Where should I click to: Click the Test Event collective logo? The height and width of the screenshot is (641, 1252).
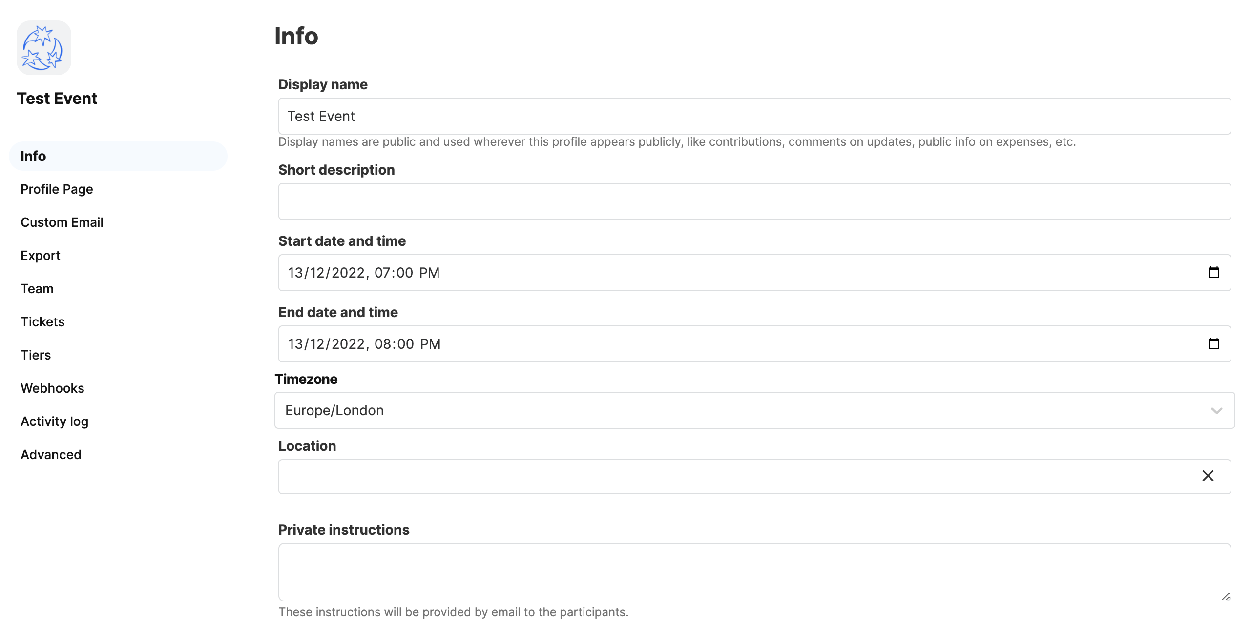[44, 48]
